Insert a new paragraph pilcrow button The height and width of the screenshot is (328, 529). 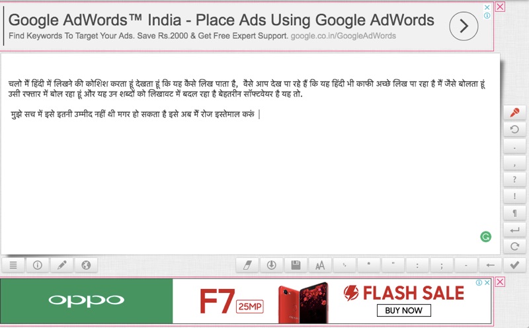(514, 213)
